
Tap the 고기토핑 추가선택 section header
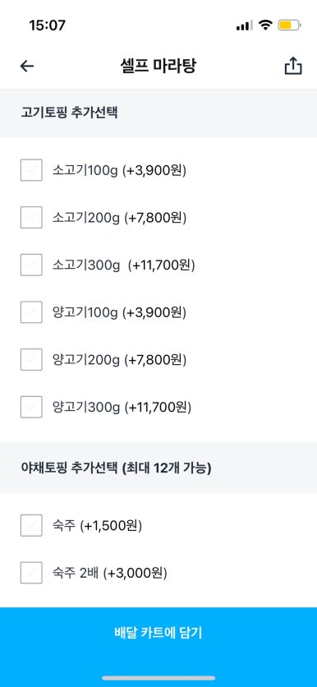[69, 113]
